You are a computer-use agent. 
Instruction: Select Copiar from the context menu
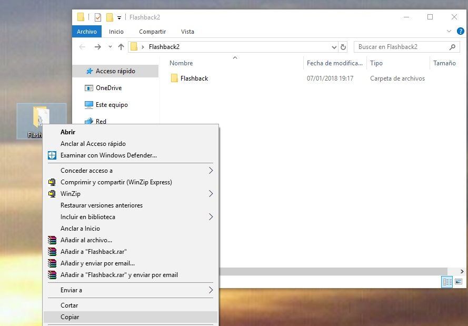click(69, 317)
